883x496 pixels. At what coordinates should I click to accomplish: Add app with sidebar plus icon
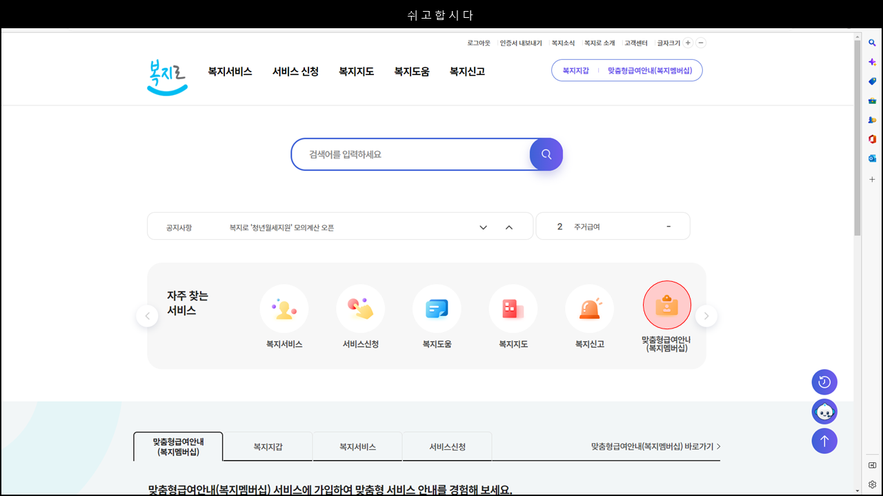[x=872, y=179]
